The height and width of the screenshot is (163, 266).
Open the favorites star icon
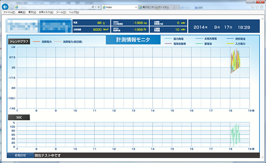pos(257,7)
